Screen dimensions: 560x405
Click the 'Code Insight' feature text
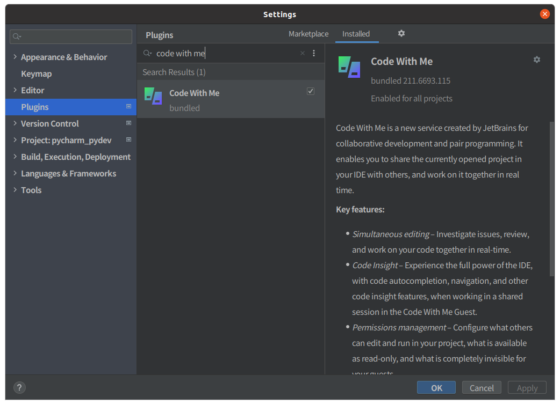(375, 265)
